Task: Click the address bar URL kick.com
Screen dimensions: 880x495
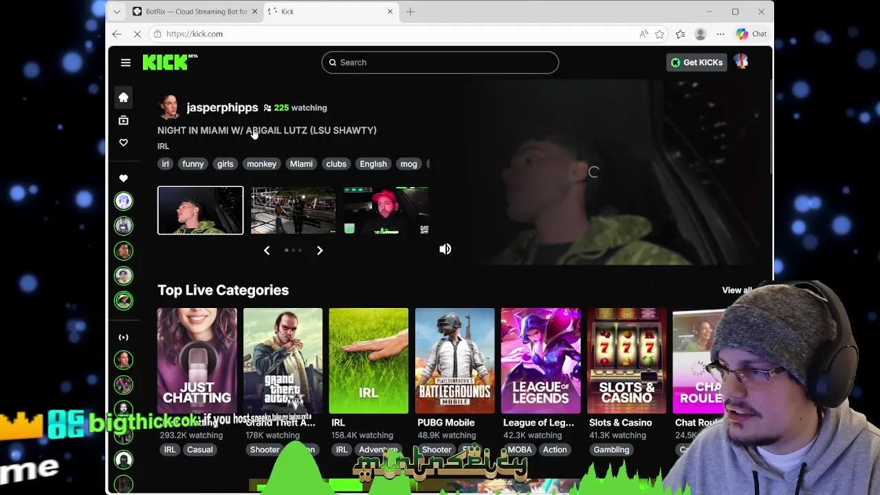Action: pos(195,34)
